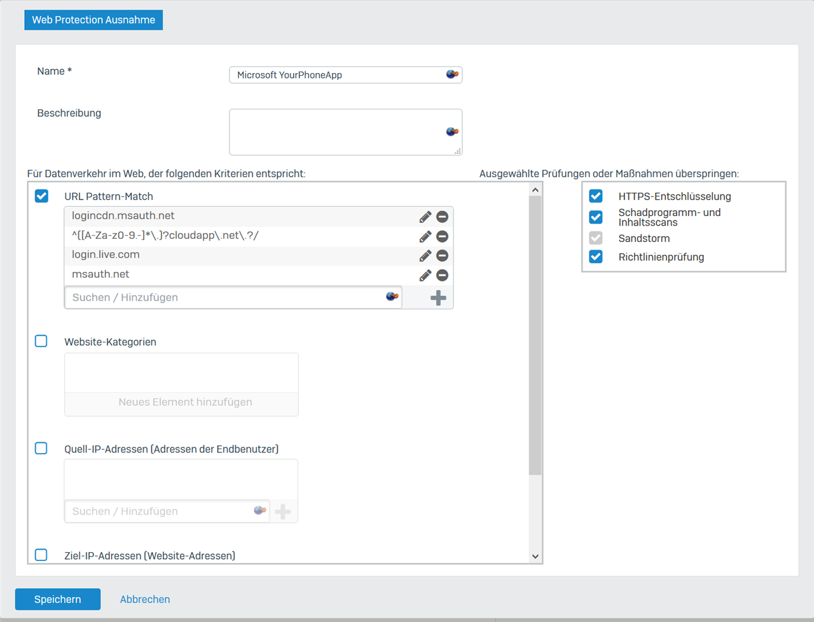Edit the logincdn.msauth.net pattern entry
This screenshot has height=622, width=814.
coord(425,217)
